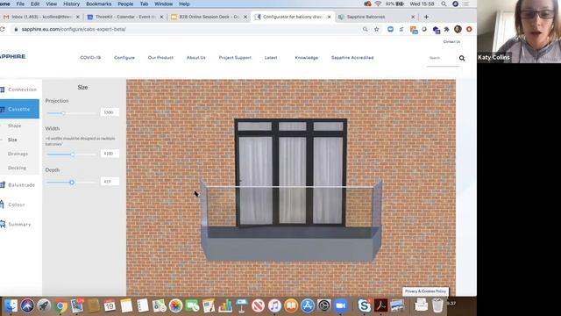Select the Cassette sidebar section
This screenshot has width=561, height=316.
tap(19, 109)
